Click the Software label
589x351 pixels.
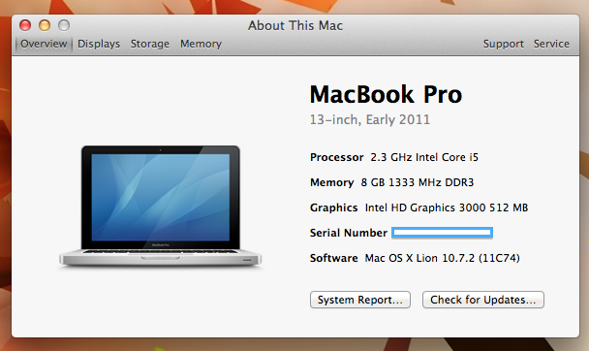(x=333, y=258)
